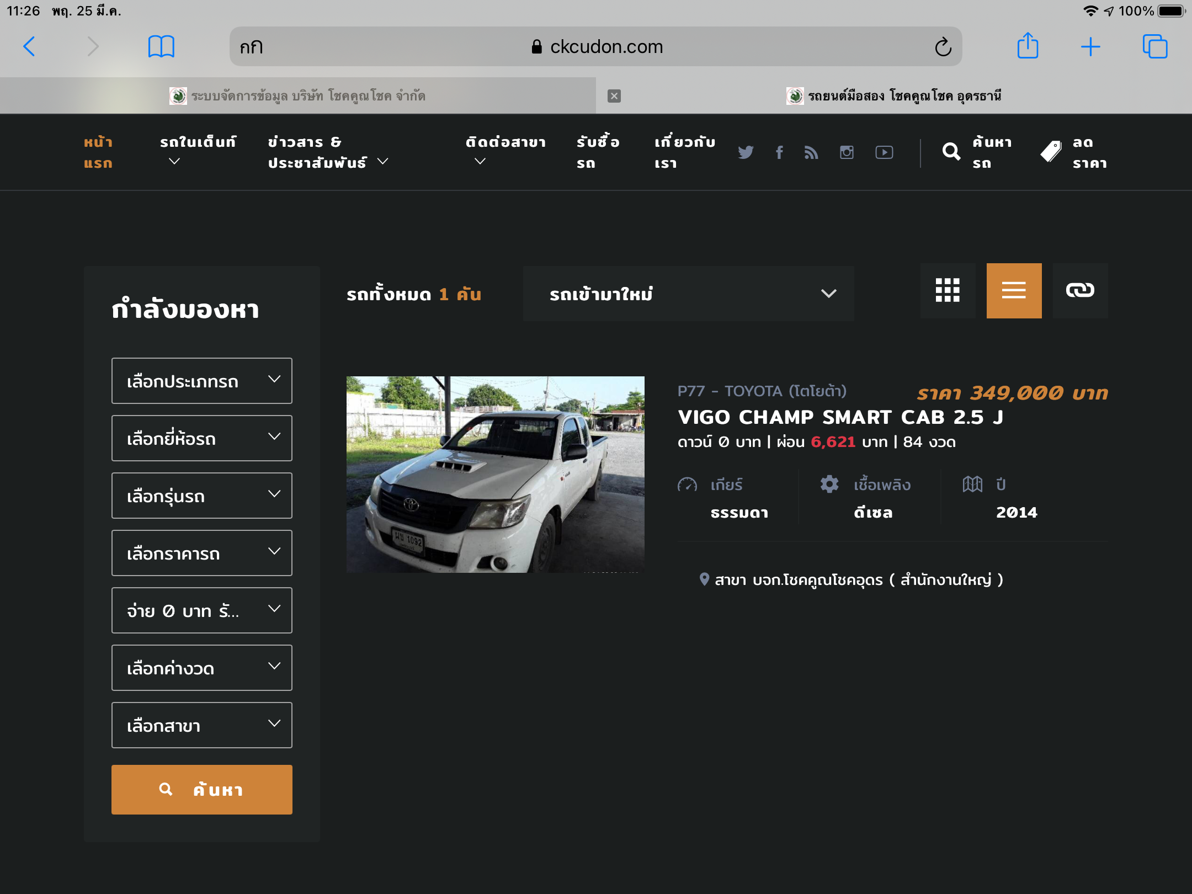
Task: Open Safari bookmarks book icon
Action: [161, 46]
